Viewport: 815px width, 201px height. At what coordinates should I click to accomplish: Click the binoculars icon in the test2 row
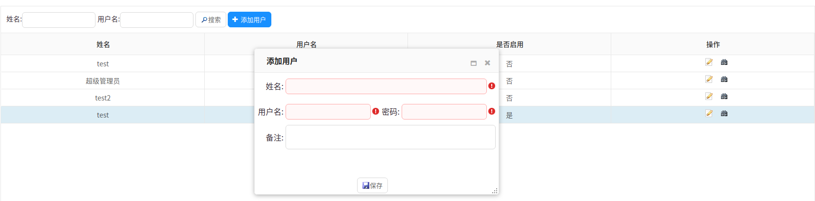(724, 96)
